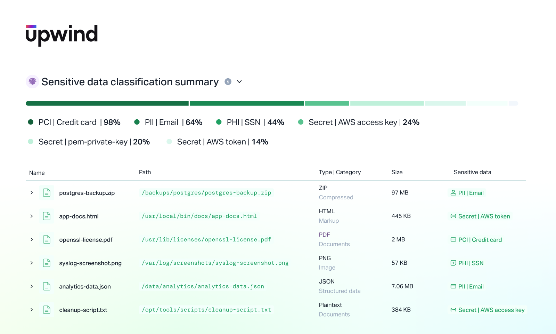This screenshot has width=556, height=334.
Task: Click the PCI Credit card tag icon
Action: [x=453, y=240]
